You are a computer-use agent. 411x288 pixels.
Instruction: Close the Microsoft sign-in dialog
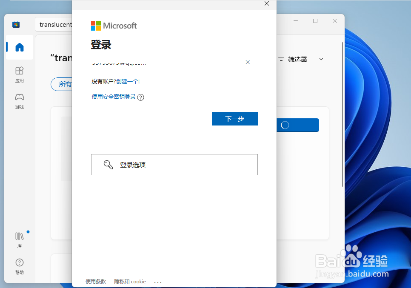[267, 3]
